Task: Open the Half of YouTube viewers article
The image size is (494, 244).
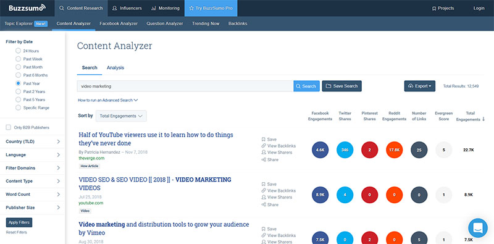Action: [x=156, y=139]
